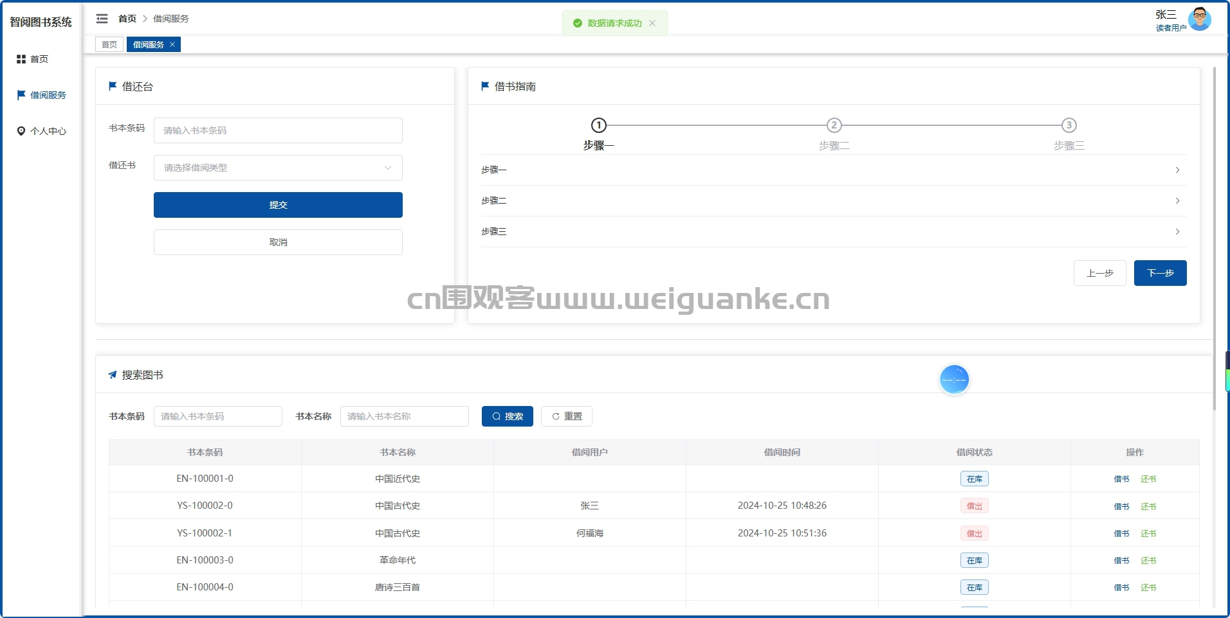Click borrower cell 何福海
The height and width of the screenshot is (618, 1230).
(x=589, y=533)
